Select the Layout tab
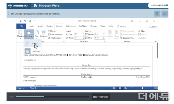 pyautogui.click(x=59, y=26)
